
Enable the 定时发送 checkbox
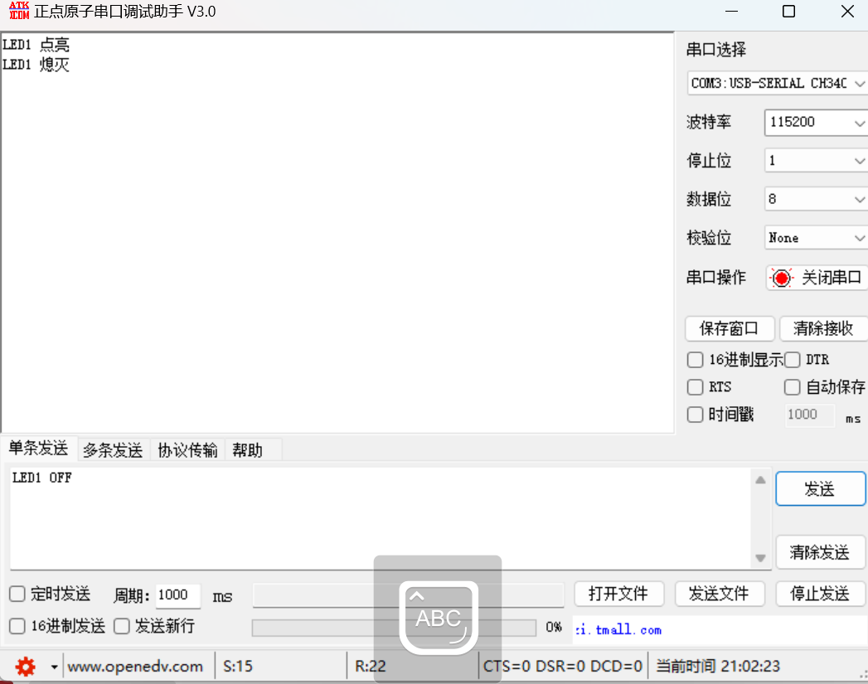tap(17, 594)
